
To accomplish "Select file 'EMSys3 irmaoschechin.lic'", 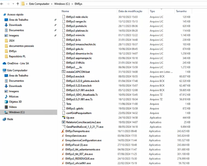I will (81, 44).
